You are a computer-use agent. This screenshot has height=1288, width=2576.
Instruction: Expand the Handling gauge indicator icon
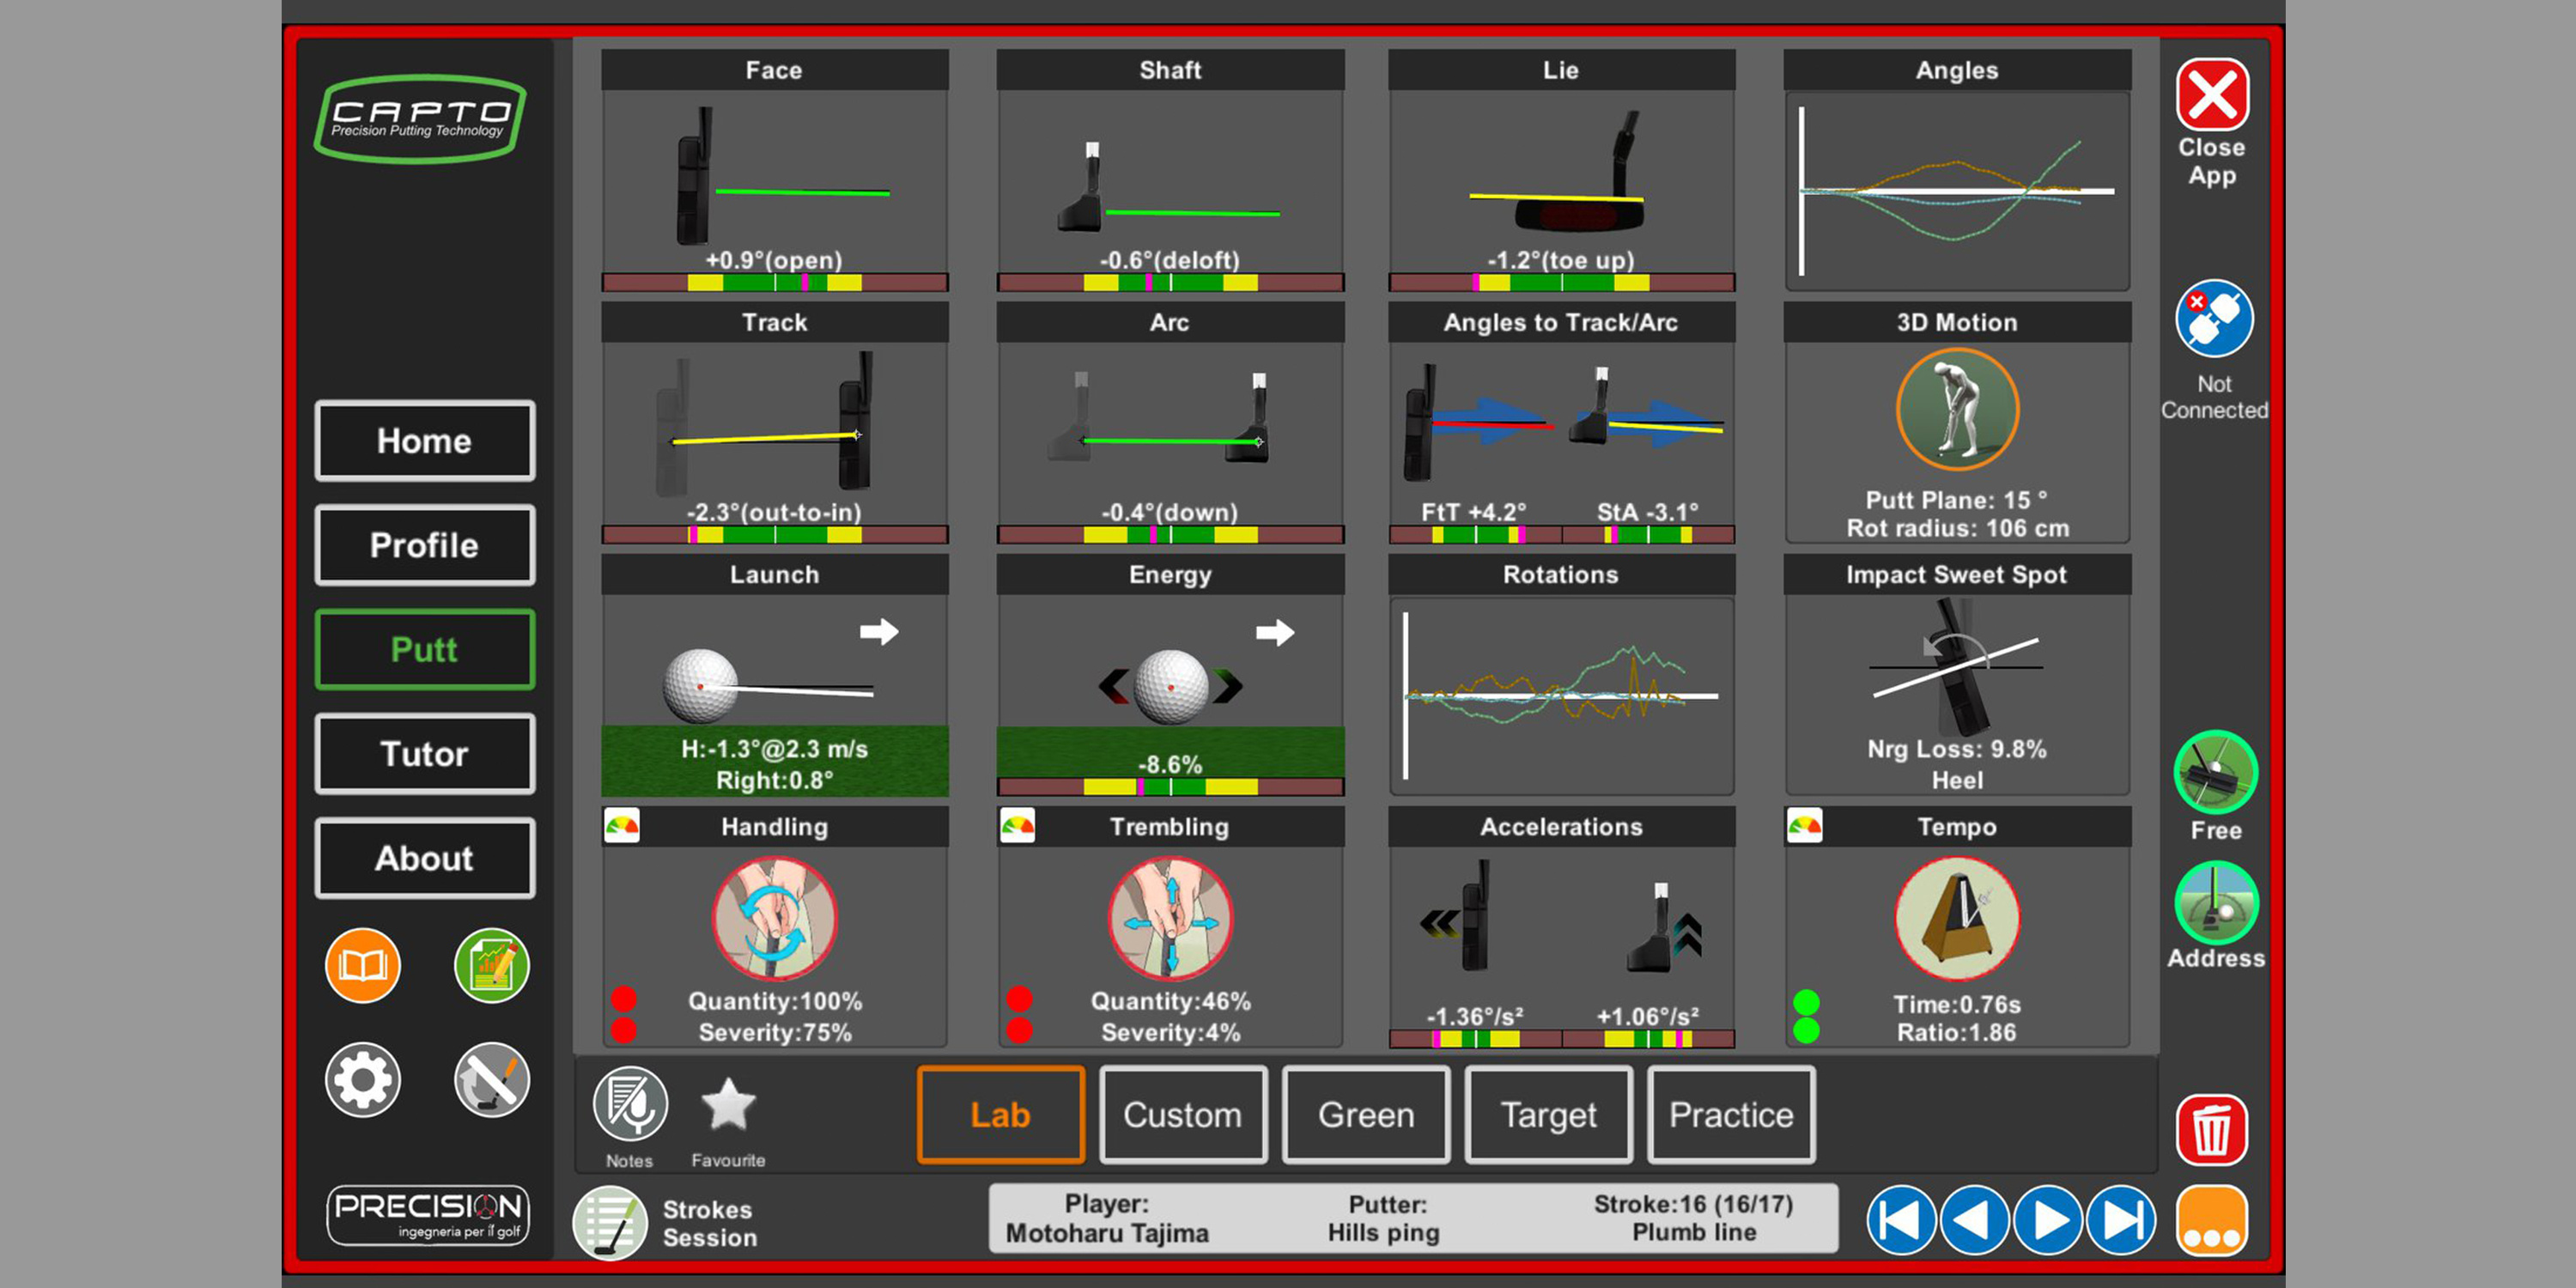click(622, 827)
